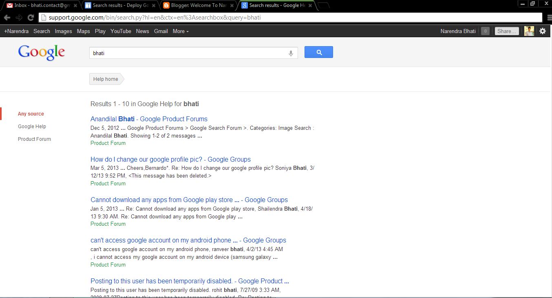Image resolution: width=552 pixels, height=298 pixels.
Task: Close the Blogger Welcome tab
Action: (232, 6)
